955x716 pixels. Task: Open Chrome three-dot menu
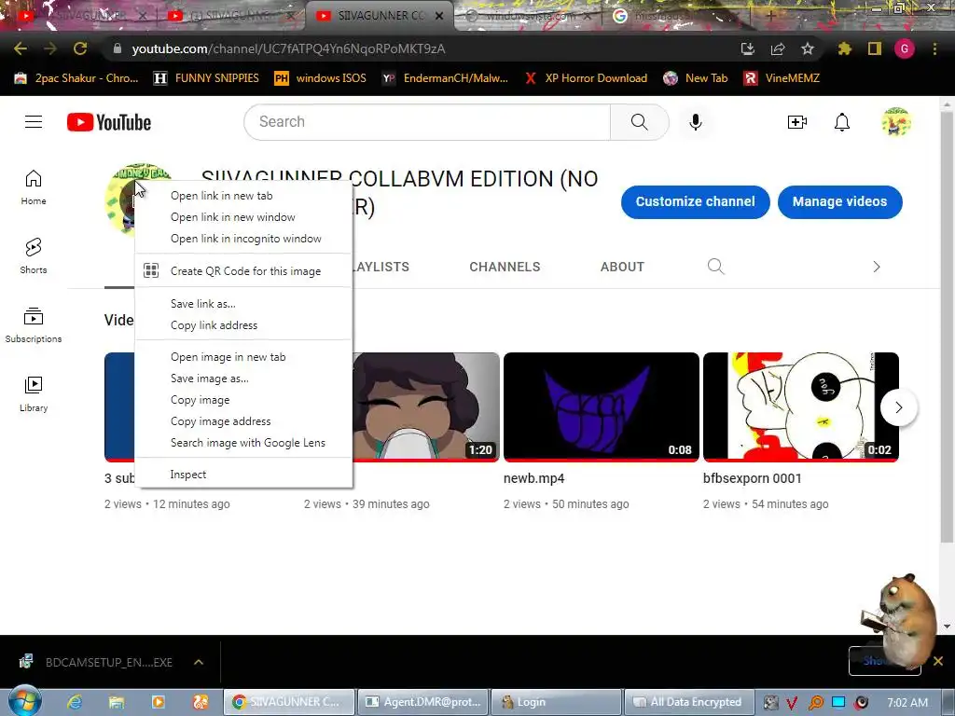tap(934, 48)
